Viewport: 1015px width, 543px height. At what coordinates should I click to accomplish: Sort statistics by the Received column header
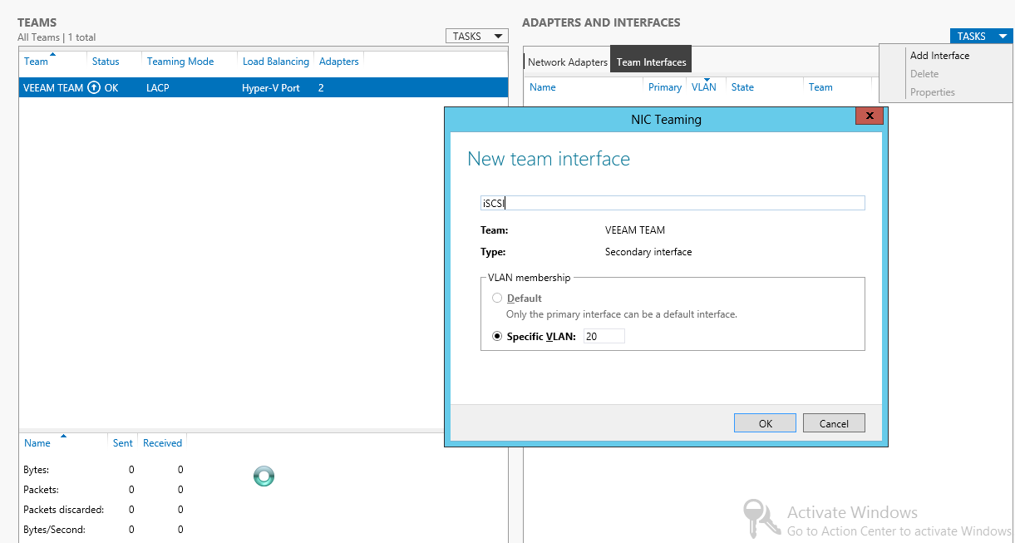coord(162,443)
